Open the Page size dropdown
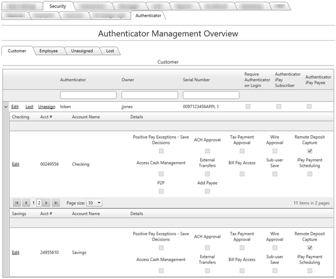 [x=94, y=203]
